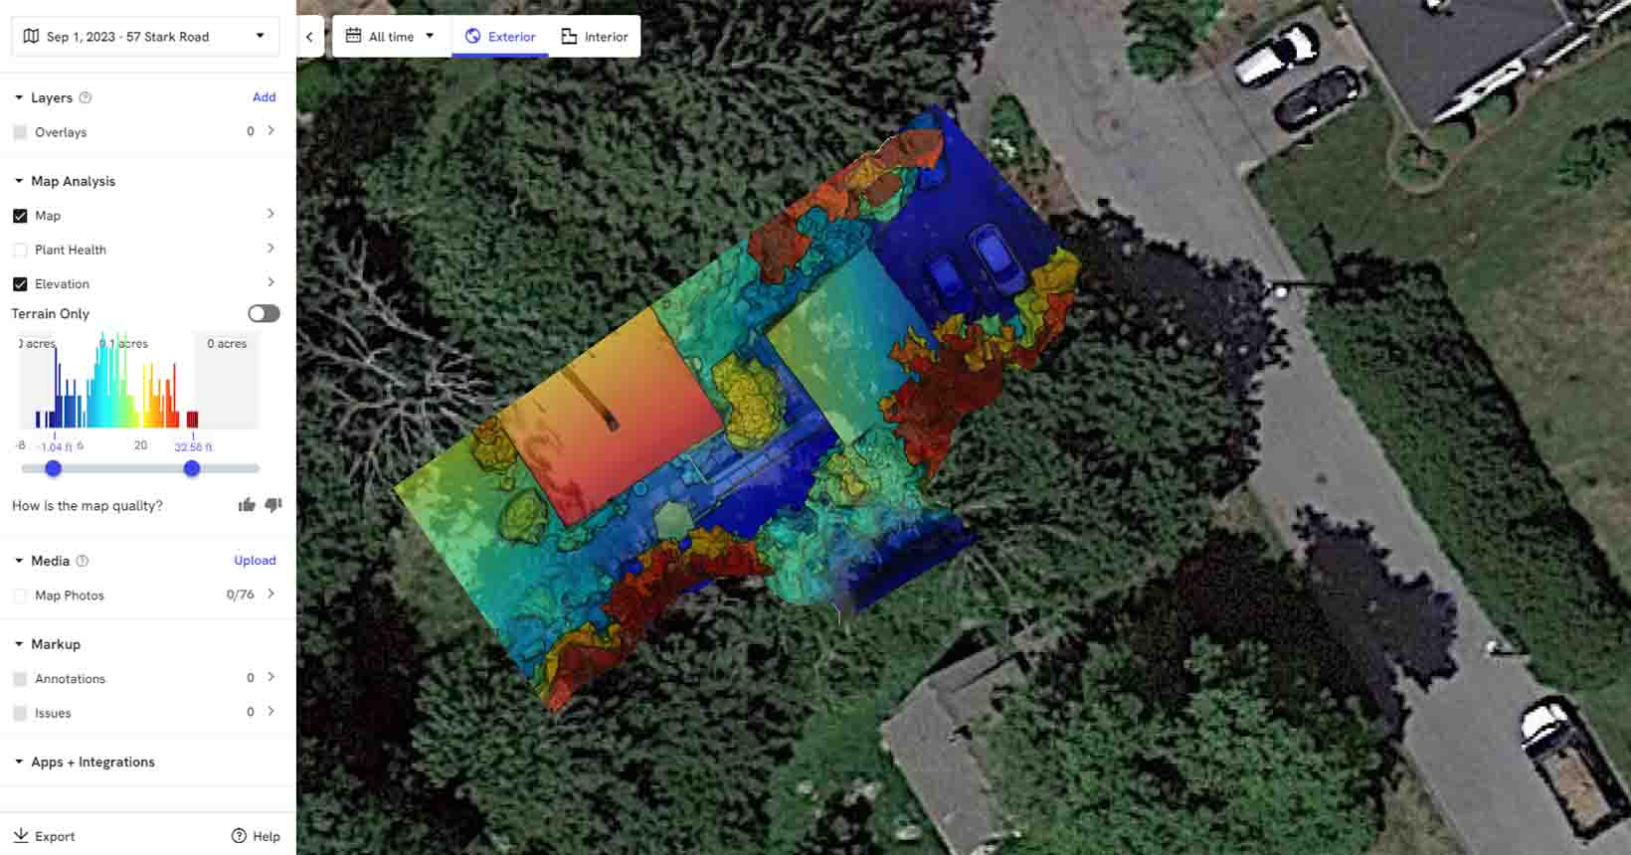The height and width of the screenshot is (855, 1631).
Task: Collapse the Map Analysis section
Action: [x=19, y=181]
